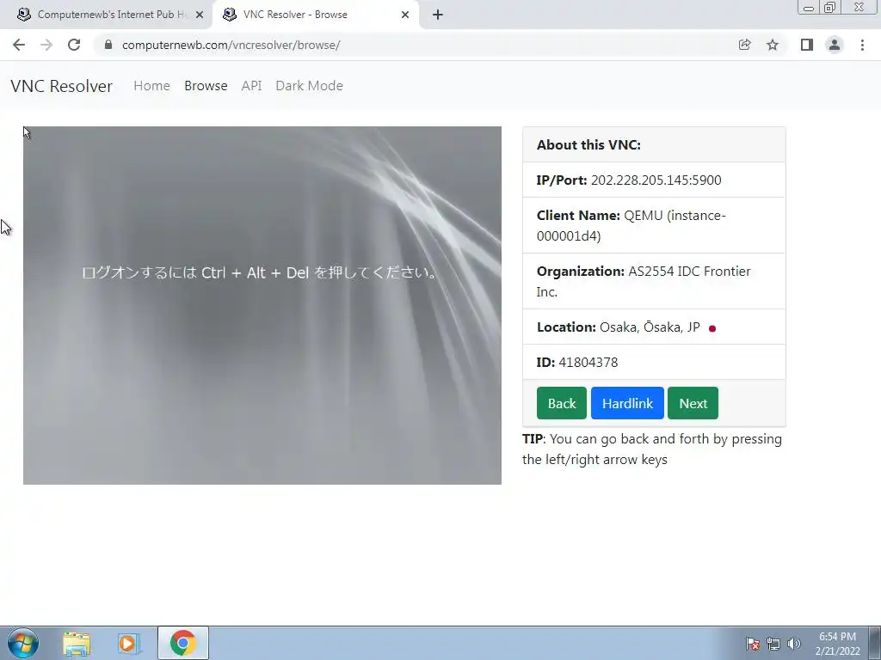Viewport: 881px width, 660px height.
Task: Open the Browse nav link
Action: coord(206,86)
